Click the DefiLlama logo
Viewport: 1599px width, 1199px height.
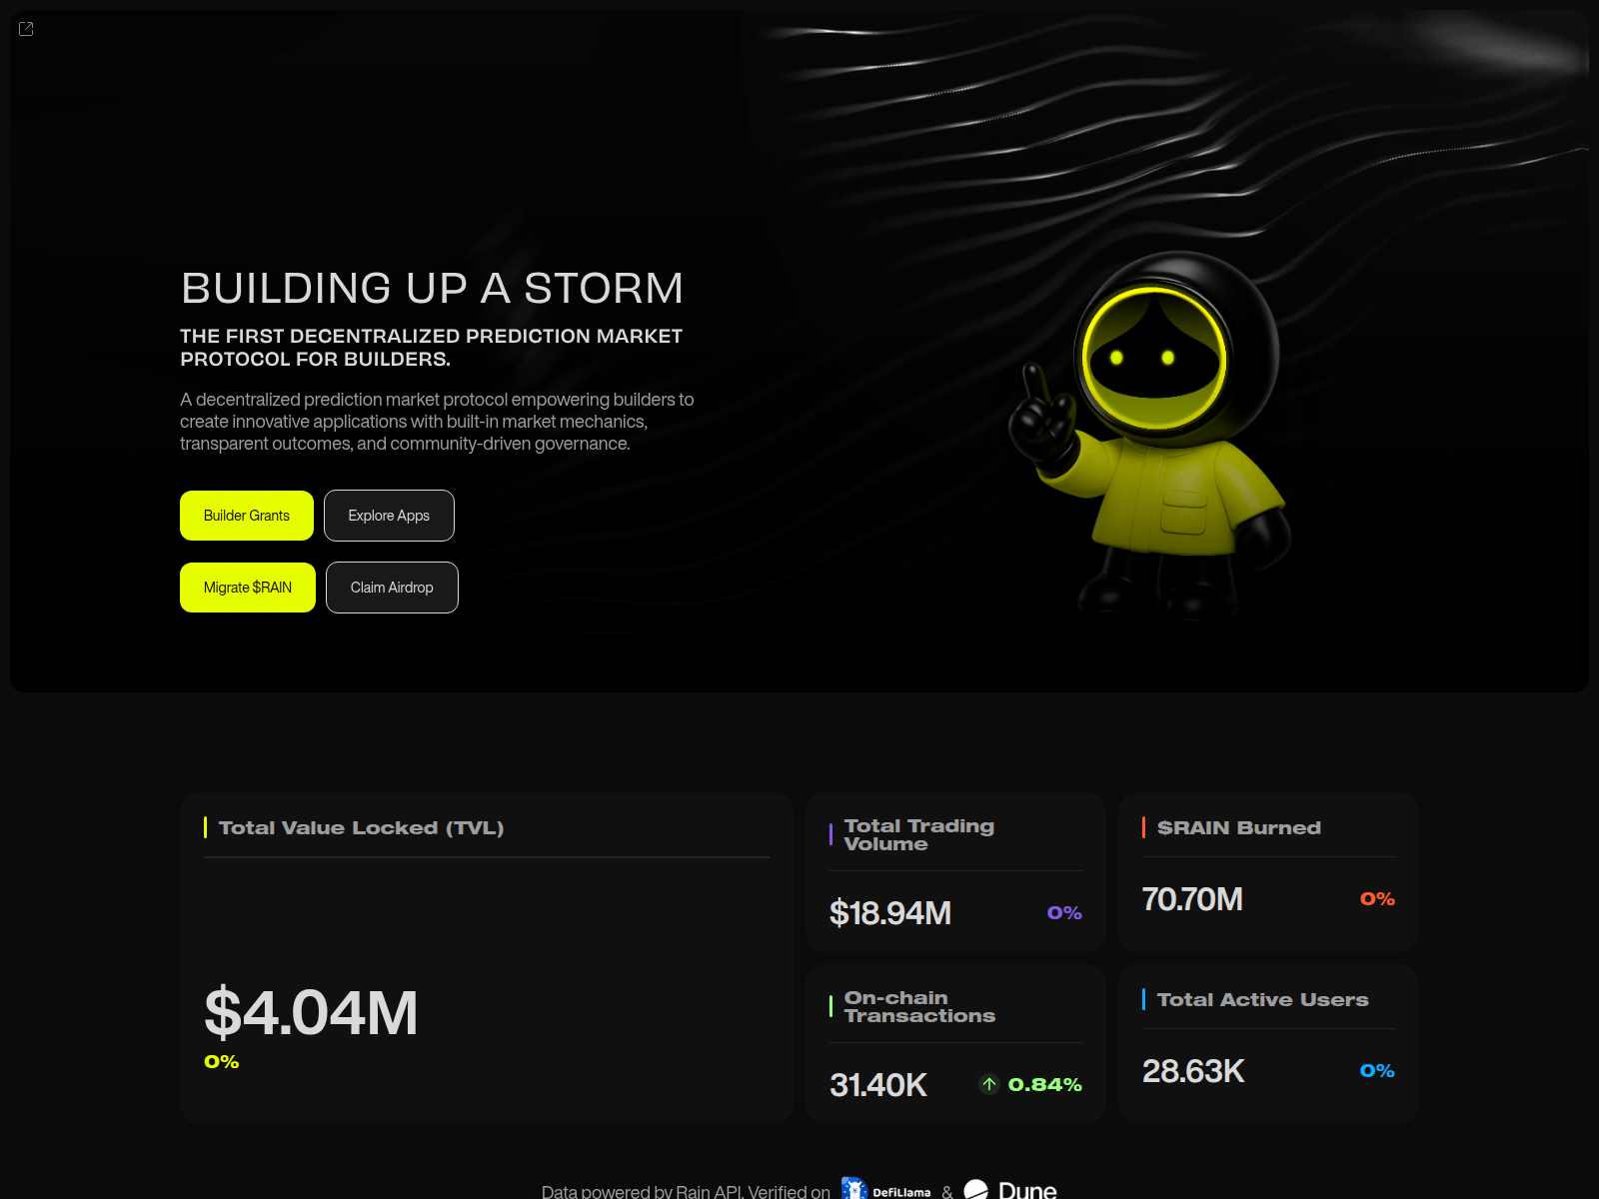pos(886,1190)
